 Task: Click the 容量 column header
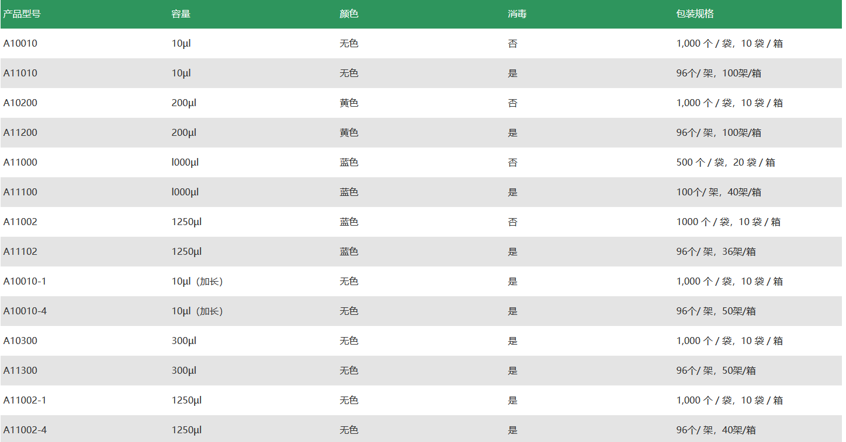click(x=181, y=13)
